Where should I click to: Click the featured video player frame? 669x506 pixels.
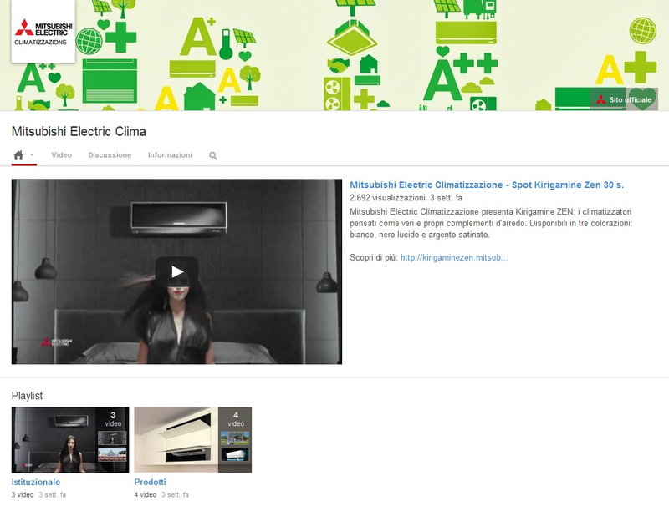pos(176,271)
